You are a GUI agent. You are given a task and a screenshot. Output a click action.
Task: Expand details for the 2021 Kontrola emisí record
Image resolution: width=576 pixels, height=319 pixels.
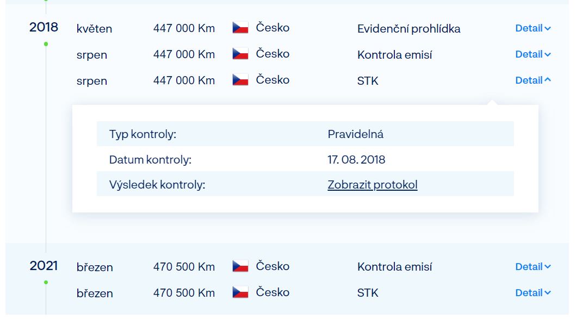pyautogui.click(x=532, y=266)
